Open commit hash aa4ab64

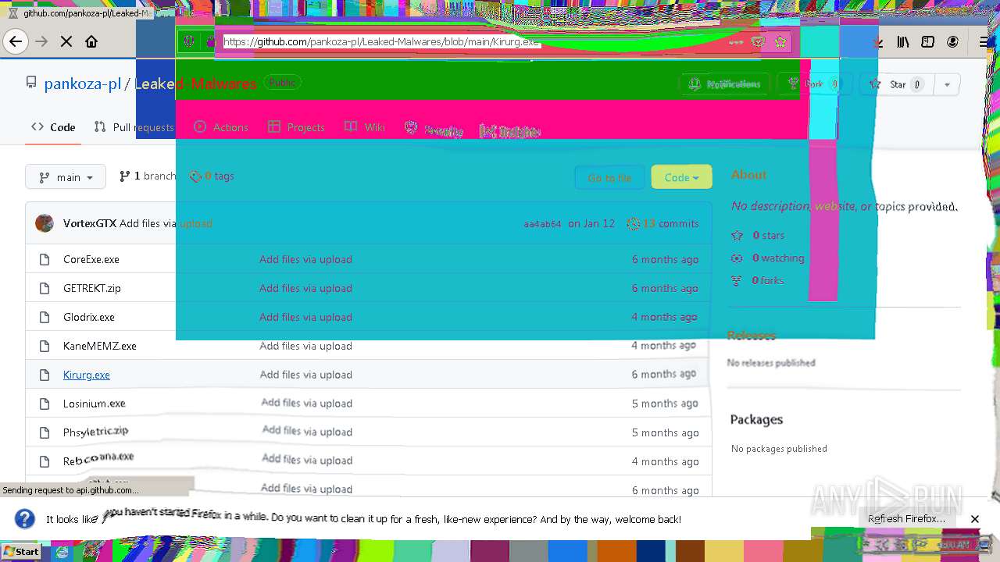542,224
